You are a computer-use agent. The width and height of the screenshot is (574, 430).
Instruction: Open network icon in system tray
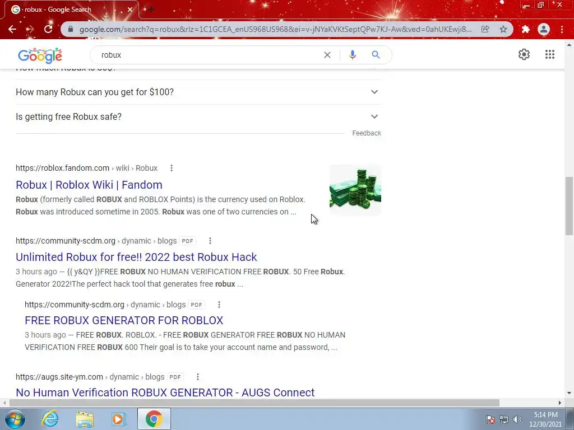point(504,419)
